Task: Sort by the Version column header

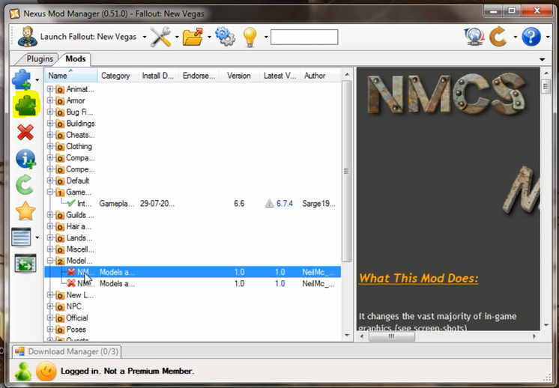Action: tap(239, 76)
